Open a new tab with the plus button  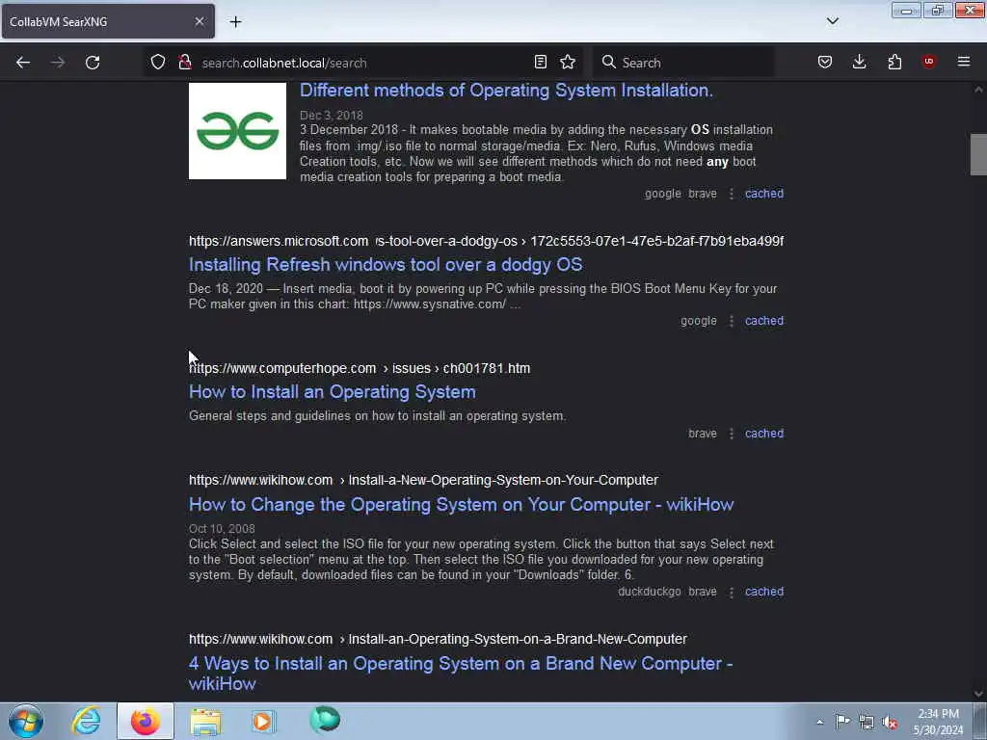(235, 21)
